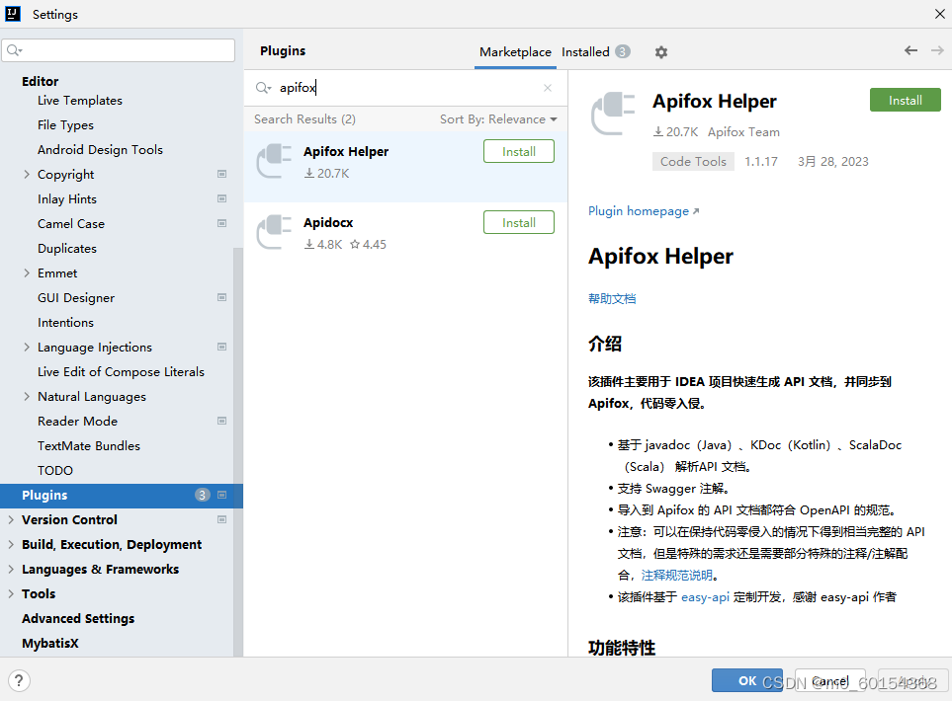Clear the apifox search using the X icon
The image size is (952, 701).
(548, 87)
